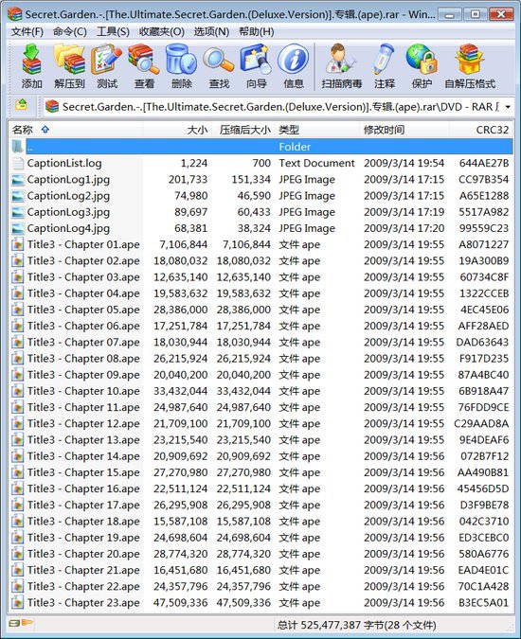
Task: Click the Text Document type cell
Action: (x=316, y=163)
